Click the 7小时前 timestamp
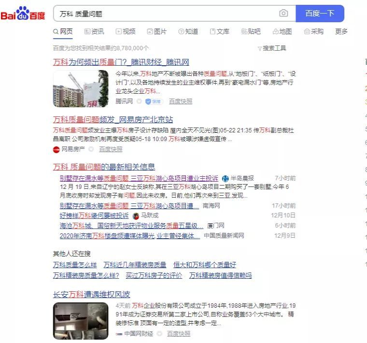 tap(285, 178)
